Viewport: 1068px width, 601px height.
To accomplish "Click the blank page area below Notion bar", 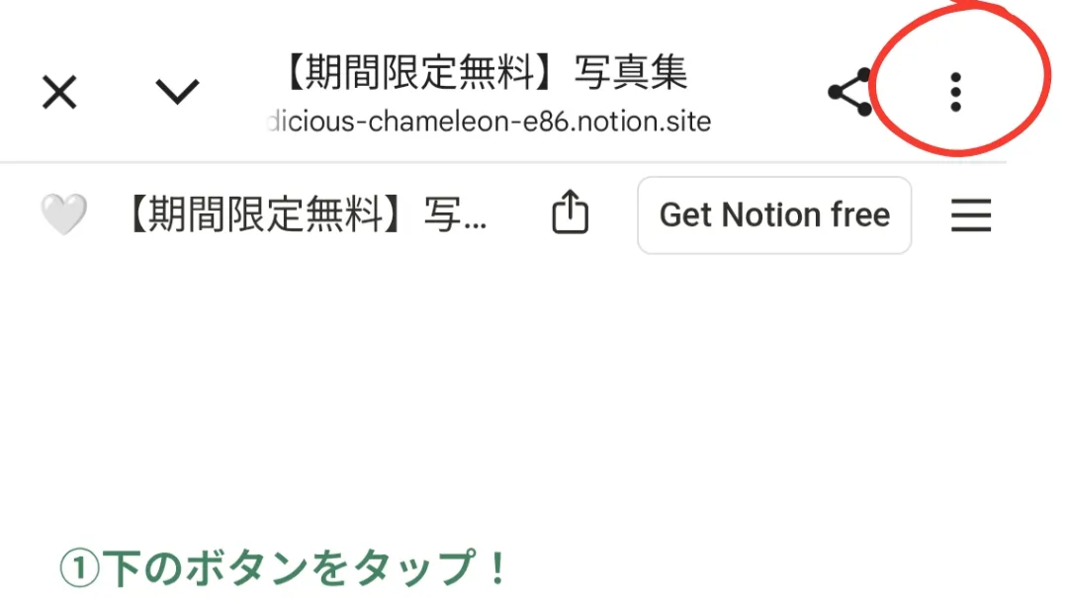I will coord(534,394).
